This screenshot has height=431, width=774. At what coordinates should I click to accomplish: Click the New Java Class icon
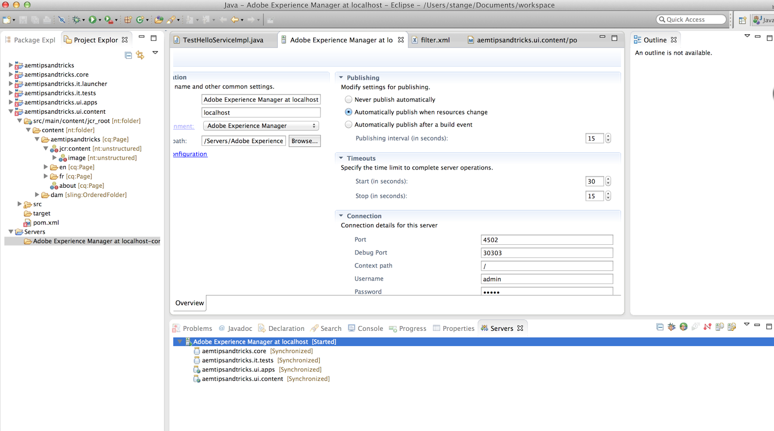(140, 20)
